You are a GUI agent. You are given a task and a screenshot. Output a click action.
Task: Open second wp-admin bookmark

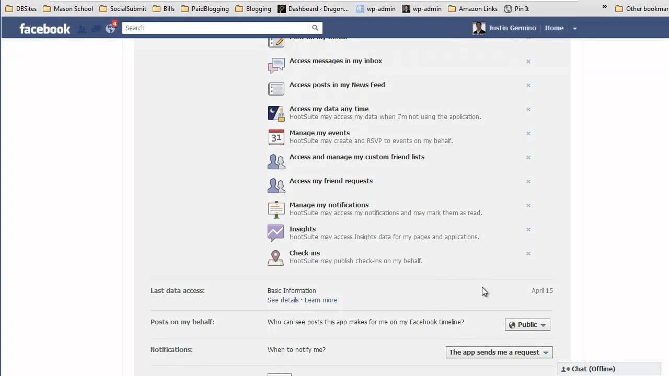(422, 9)
